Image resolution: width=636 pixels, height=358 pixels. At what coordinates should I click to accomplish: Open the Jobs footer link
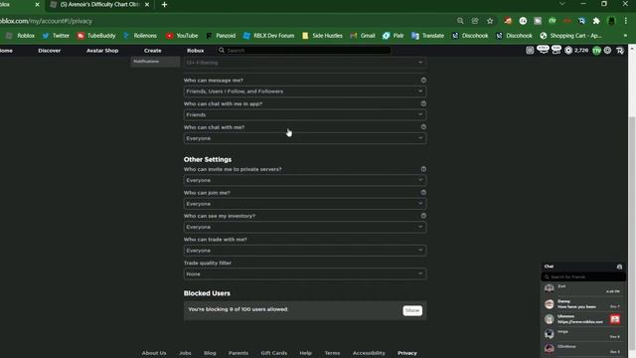click(x=185, y=353)
